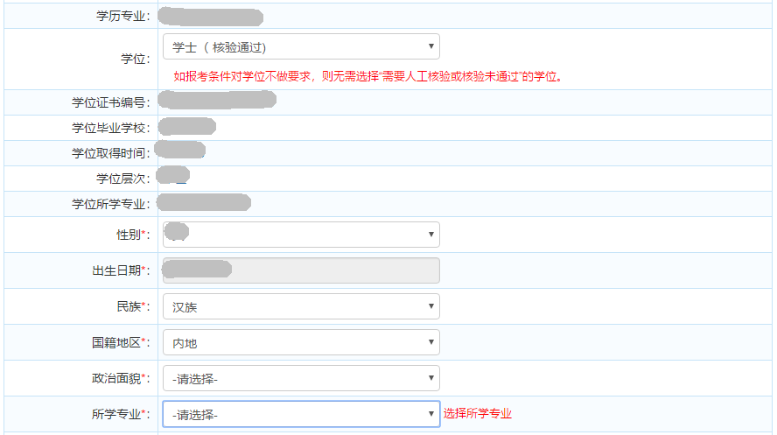Click the red notice text below 学位 dropdown
Image resolution: width=777 pixels, height=435 pixels.
(367, 76)
